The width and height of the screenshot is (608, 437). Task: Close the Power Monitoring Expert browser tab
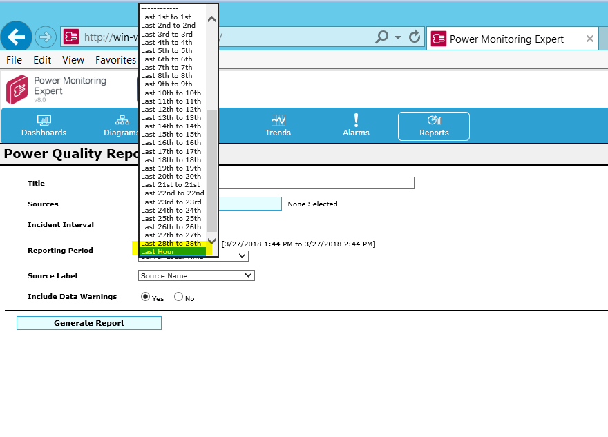click(590, 39)
